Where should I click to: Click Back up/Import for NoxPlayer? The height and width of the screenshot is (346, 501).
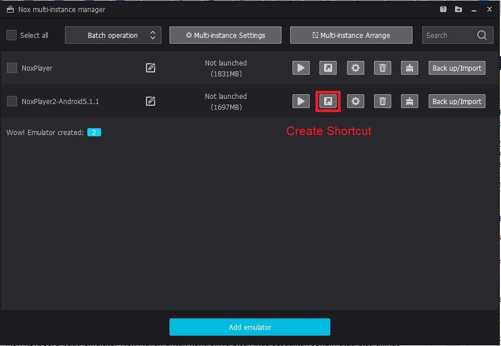pos(457,68)
